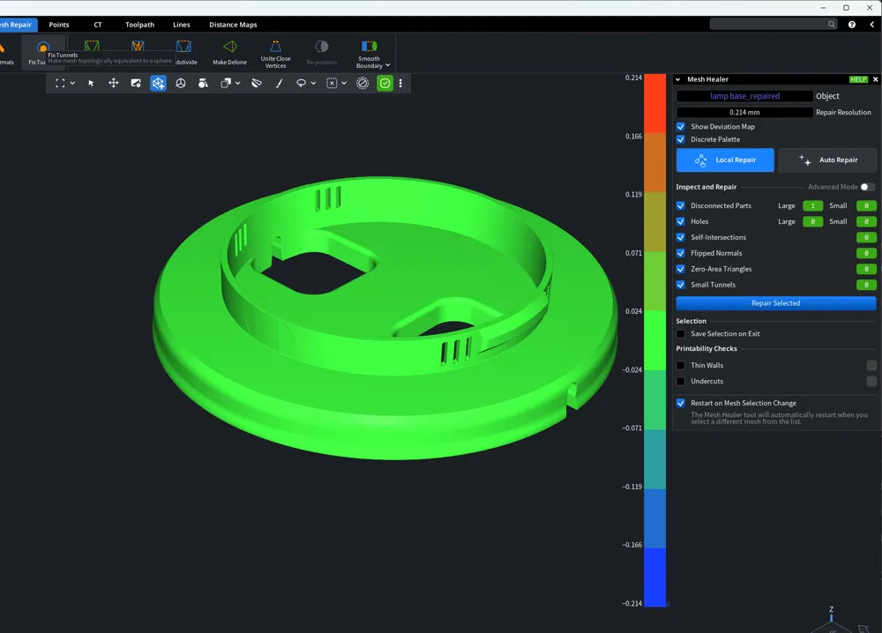882x633 pixels.
Task: Open the Lines tab
Action: coord(181,25)
